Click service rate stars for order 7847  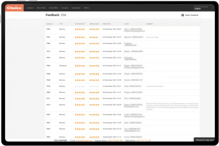(x=94, y=115)
